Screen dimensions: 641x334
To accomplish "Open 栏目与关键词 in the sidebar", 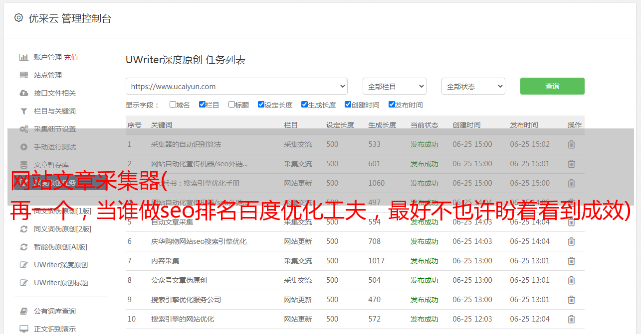I will click(x=55, y=111).
